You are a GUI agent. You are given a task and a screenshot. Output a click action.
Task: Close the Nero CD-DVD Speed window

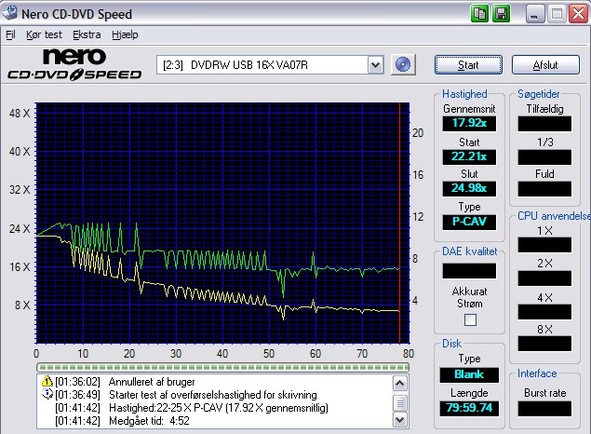[x=578, y=14]
